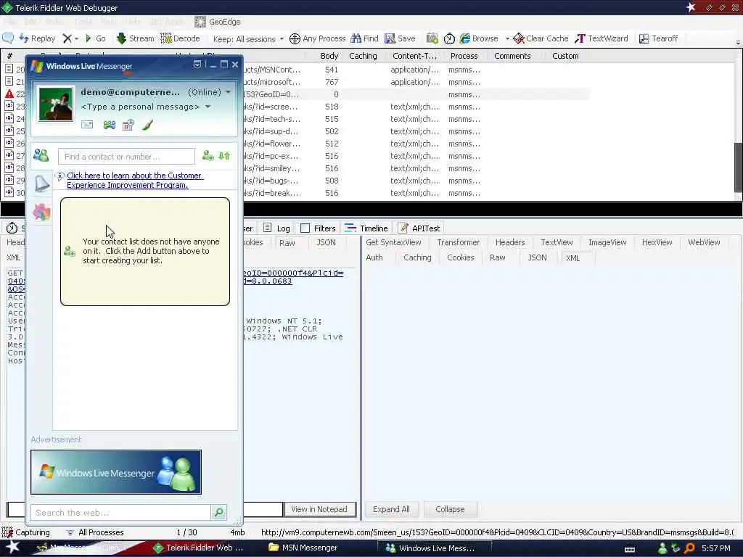The width and height of the screenshot is (743, 557).
Task: Click the camera screenshot toolbar icon
Action: pos(432,38)
